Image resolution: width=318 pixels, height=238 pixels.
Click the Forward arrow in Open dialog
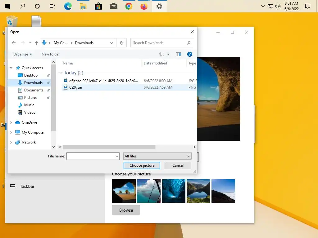point(23,43)
